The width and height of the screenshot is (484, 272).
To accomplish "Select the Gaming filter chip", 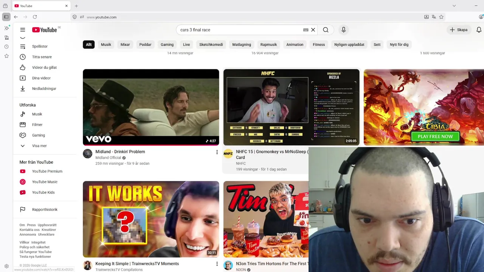I will (x=167, y=45).
